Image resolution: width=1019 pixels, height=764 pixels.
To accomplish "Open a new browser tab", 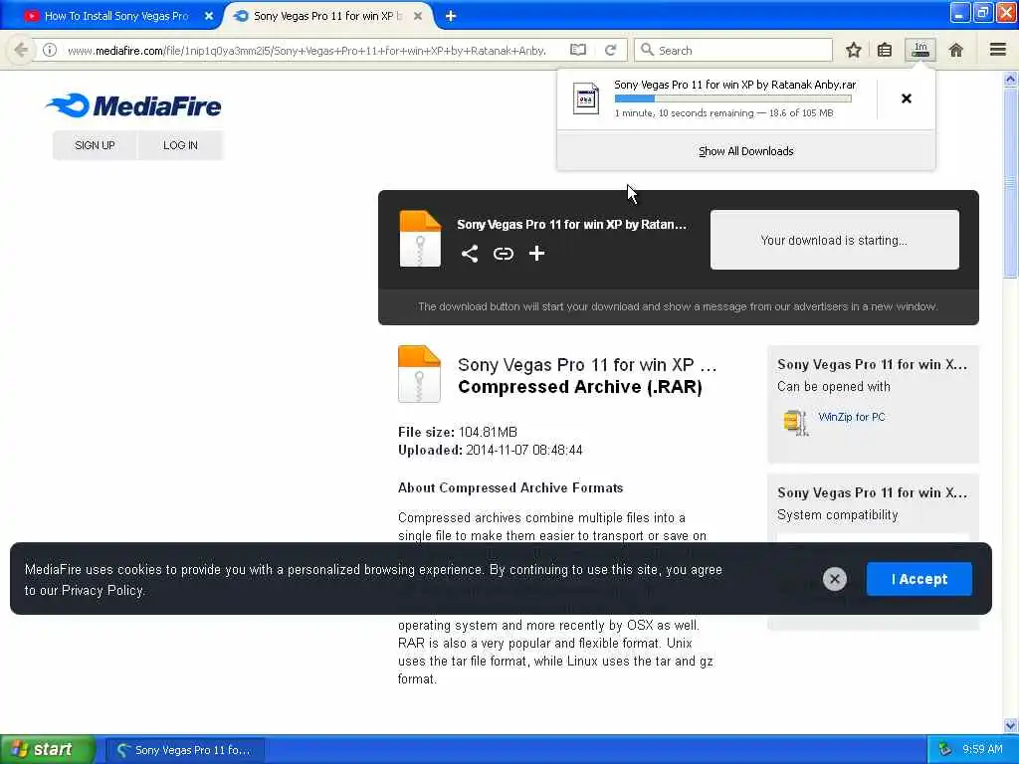I will [x=451, y=16].
